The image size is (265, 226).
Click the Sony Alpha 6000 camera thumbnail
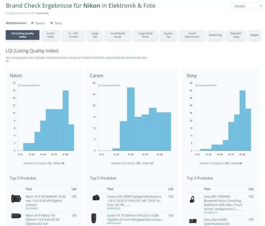tap(193, 221)
